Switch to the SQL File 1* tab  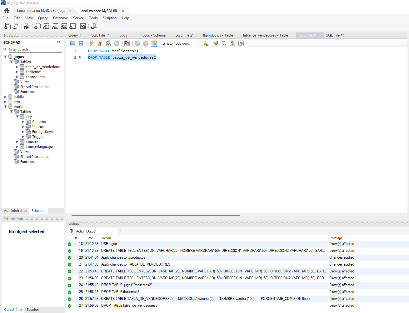tap(100, 35)
